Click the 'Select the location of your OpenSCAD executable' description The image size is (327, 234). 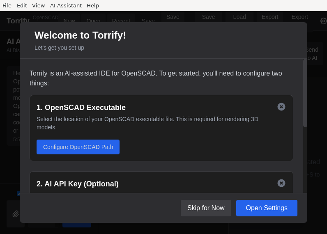coord(147,123)
